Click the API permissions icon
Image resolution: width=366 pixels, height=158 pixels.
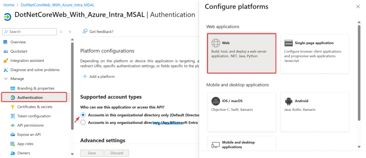tap(13, 126)
